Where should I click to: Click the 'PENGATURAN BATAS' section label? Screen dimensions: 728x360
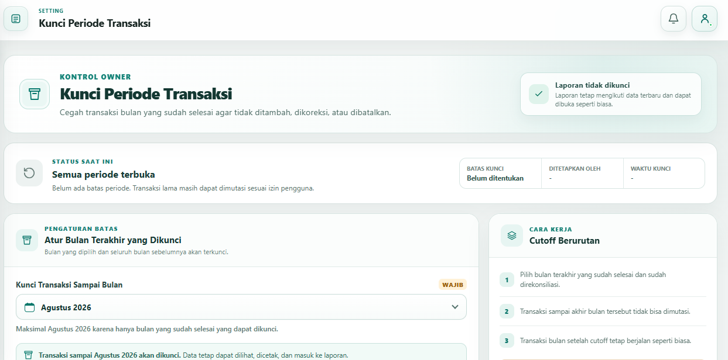81,229
